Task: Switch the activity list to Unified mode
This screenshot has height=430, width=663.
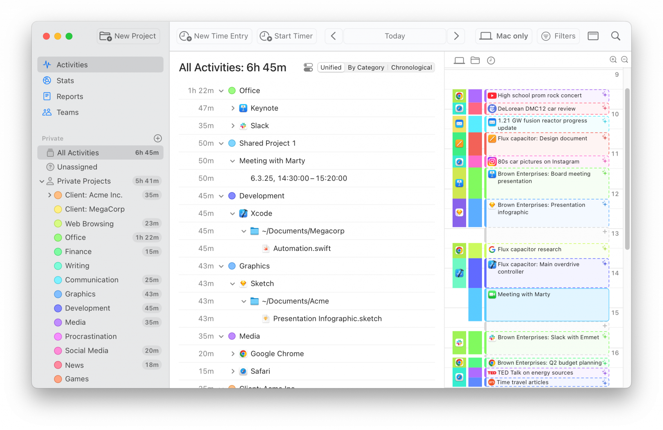Action: pyautogui.click(x=331, y=67)
